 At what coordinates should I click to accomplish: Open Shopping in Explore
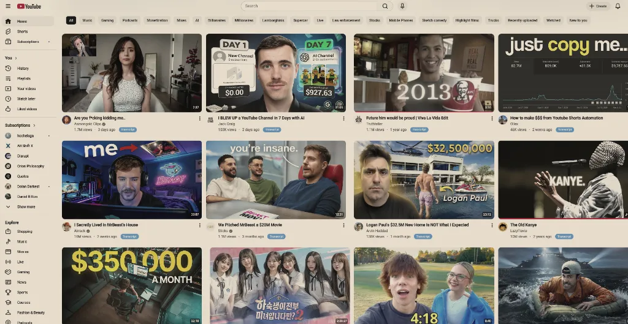pyautogui.click(x=28, y=232)
